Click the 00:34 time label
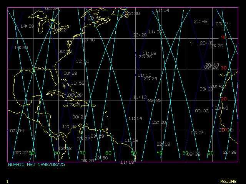This screenshot has width=246, height=184. coord(52,8)
